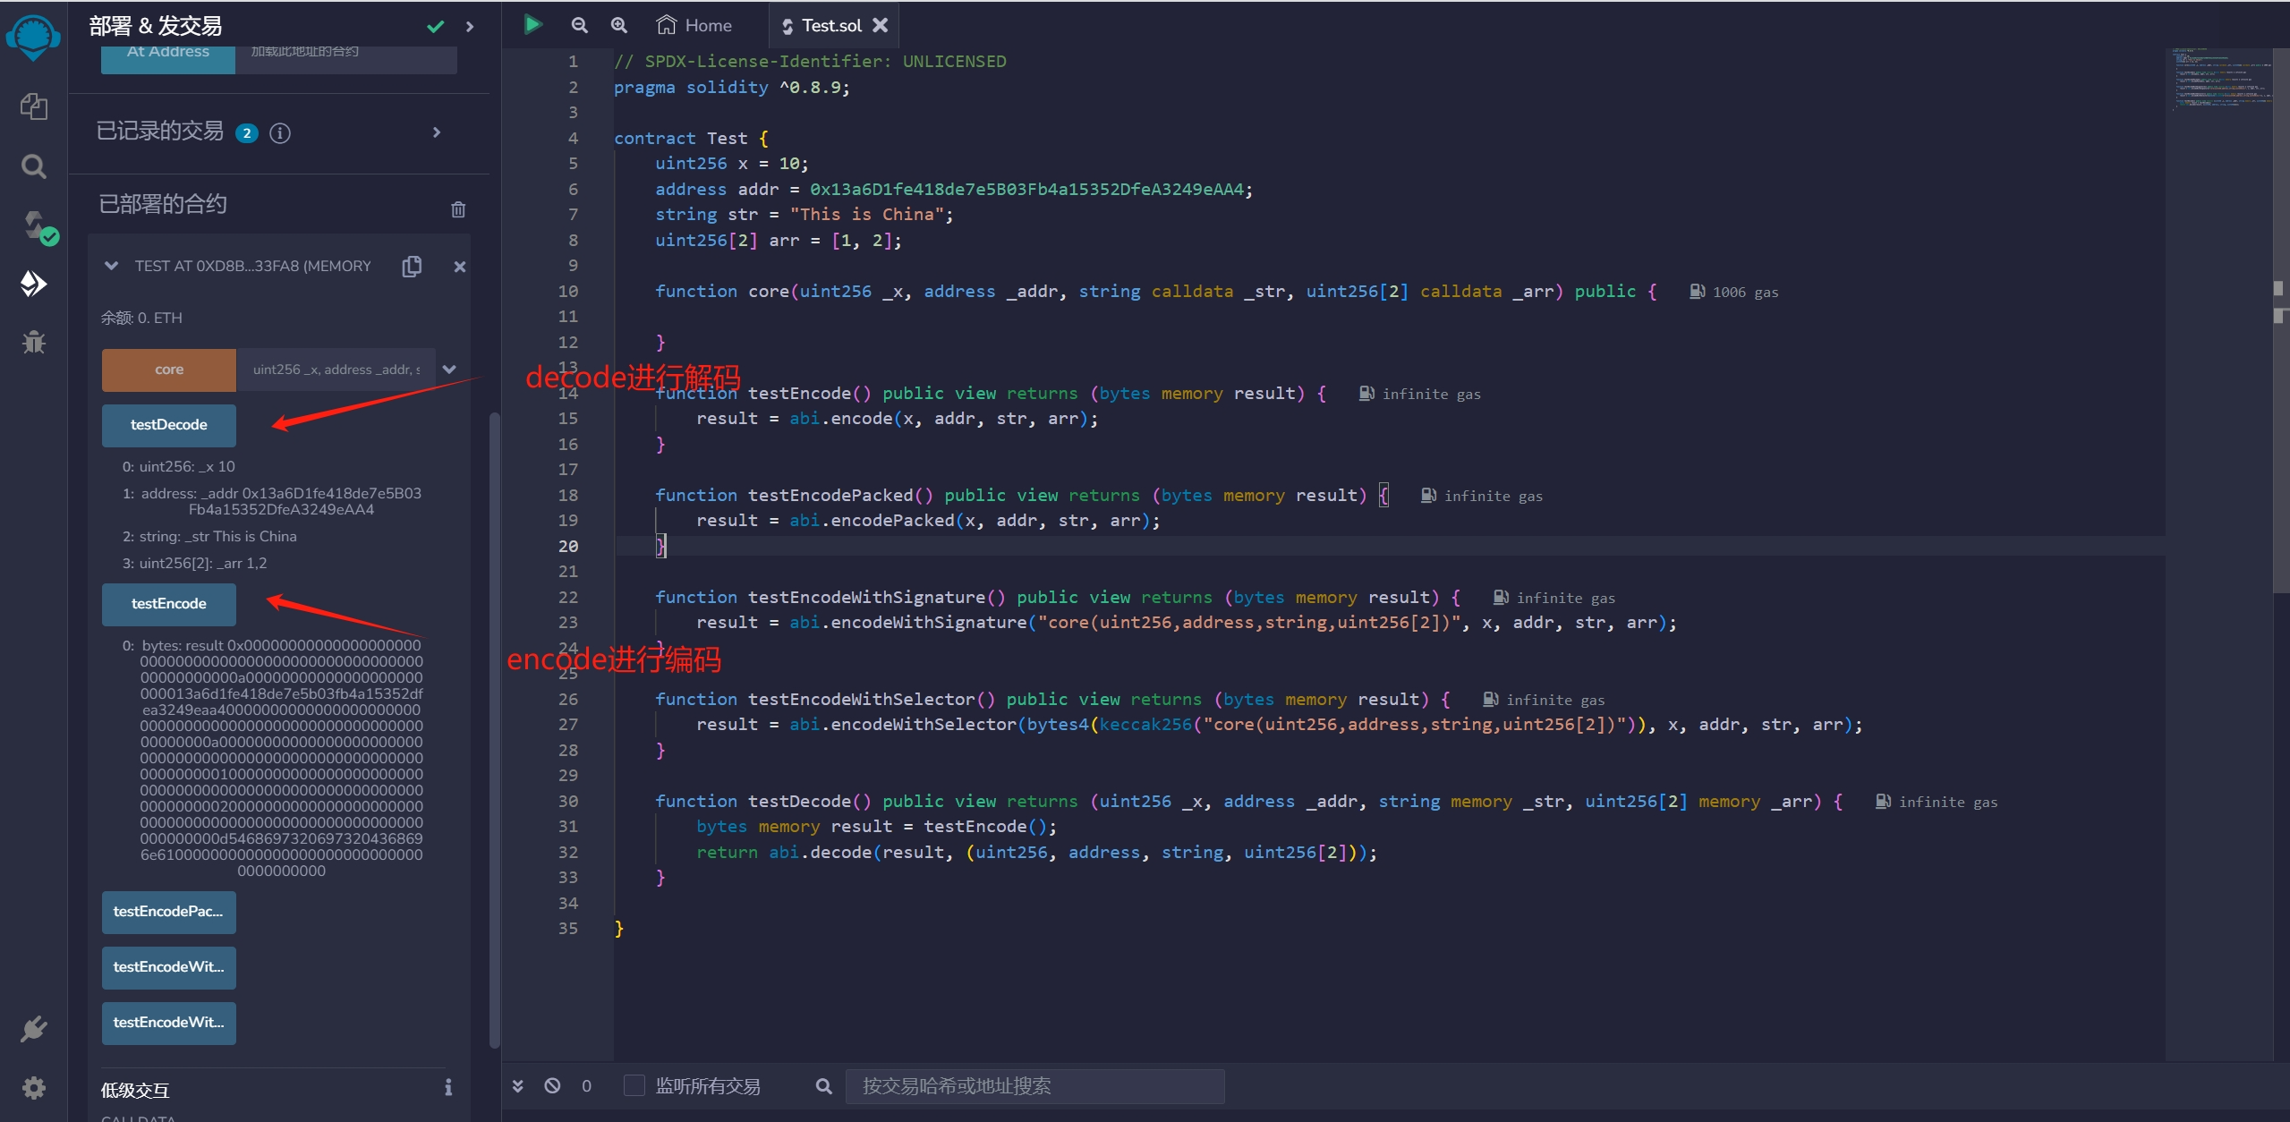This screenshot has height=1122, width=2290.
Task: Call the testDecode function button
Action: [168, 425]
